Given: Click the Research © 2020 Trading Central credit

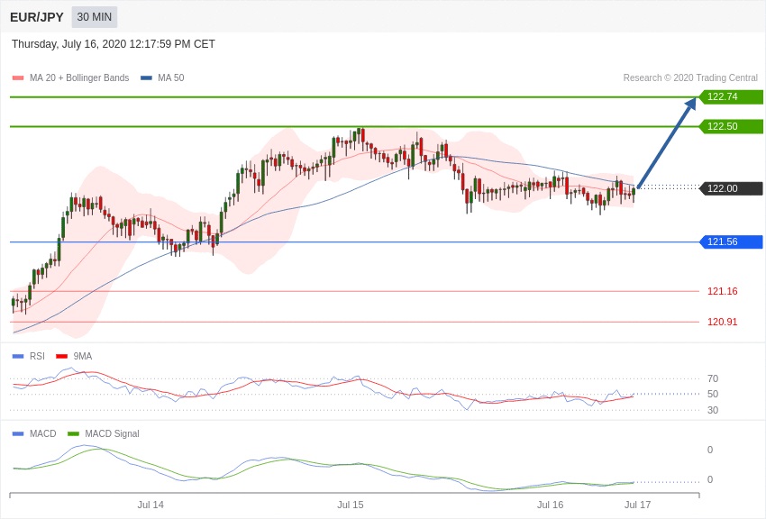Looking at the screenshot, I should click(x=690, y=78).
